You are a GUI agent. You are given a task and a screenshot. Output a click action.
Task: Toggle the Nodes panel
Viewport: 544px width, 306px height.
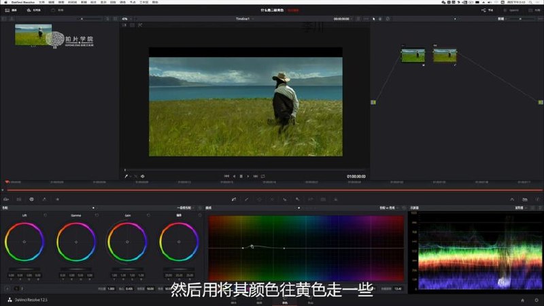pos(487,10)
